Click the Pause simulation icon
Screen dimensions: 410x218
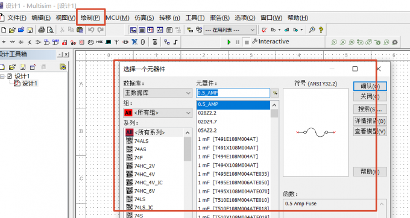(x=238, y=42)
